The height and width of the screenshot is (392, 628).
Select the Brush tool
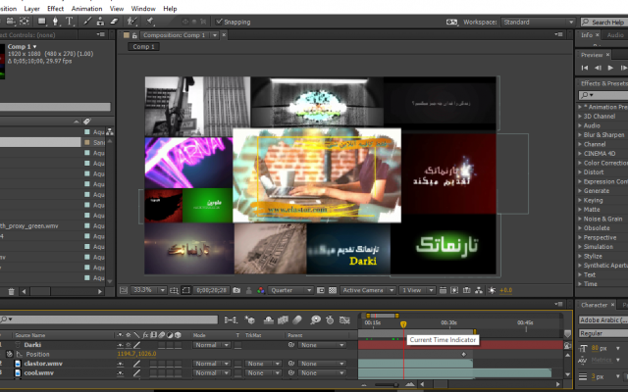pyautogui.click(x=87, y=22)
